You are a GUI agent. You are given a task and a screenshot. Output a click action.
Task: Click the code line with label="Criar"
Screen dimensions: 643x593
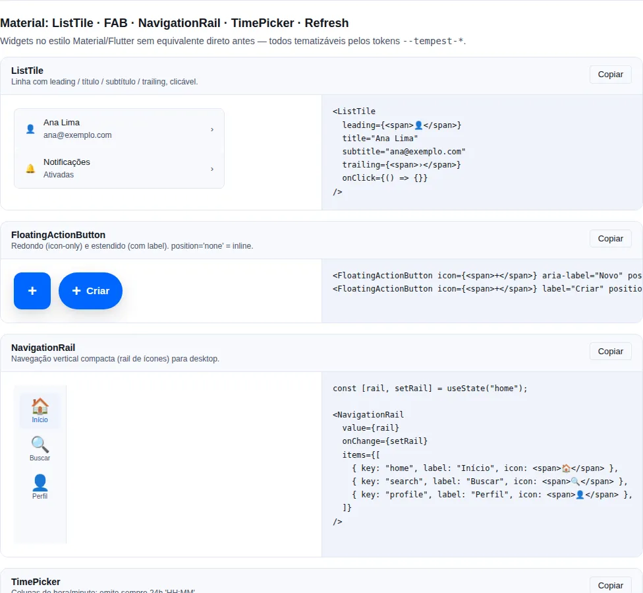tap(488, 289)
